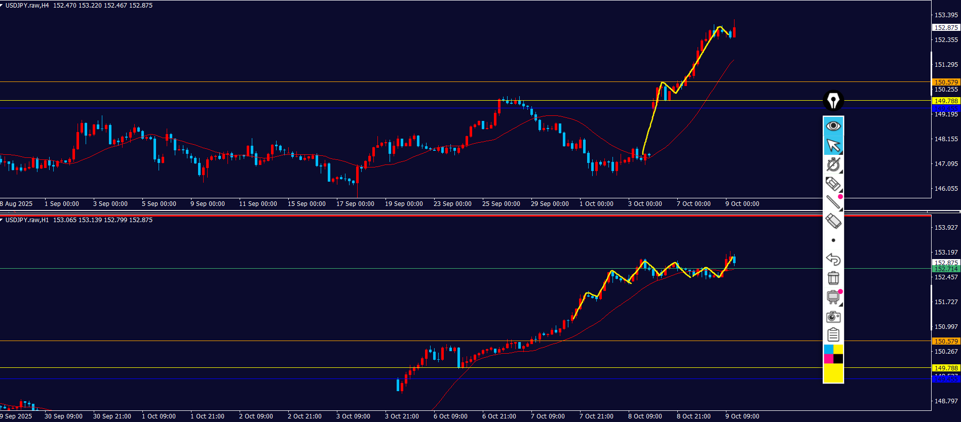
Task: Click the crossed-out stopwatch icon
Action: [833, 164]
